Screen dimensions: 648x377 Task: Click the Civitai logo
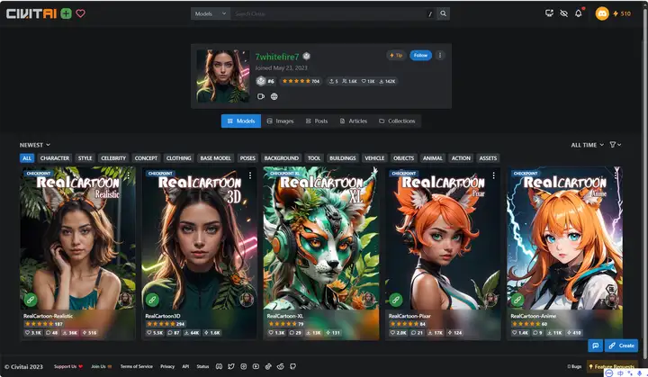(x=31, y=13)
